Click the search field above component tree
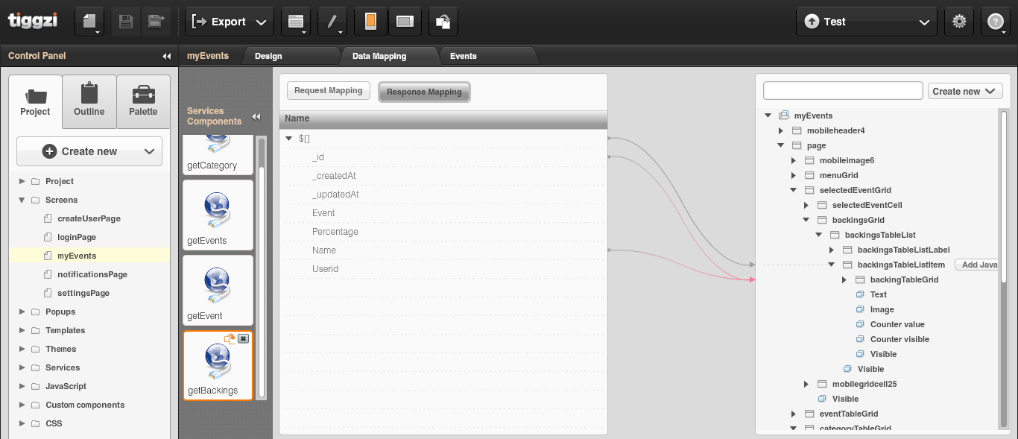This screenshot has width=1018, height=439. click(x=843, y=91)
